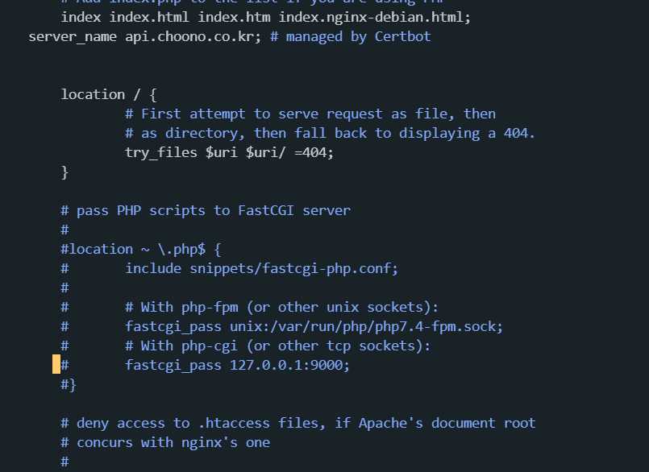Click the closing brace of location block
This screenshot has height=472, width=649.
[x=64, y=172]
